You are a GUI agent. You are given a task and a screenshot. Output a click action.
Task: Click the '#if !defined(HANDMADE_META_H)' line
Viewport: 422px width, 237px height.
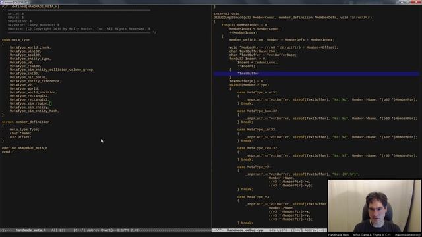30,7
